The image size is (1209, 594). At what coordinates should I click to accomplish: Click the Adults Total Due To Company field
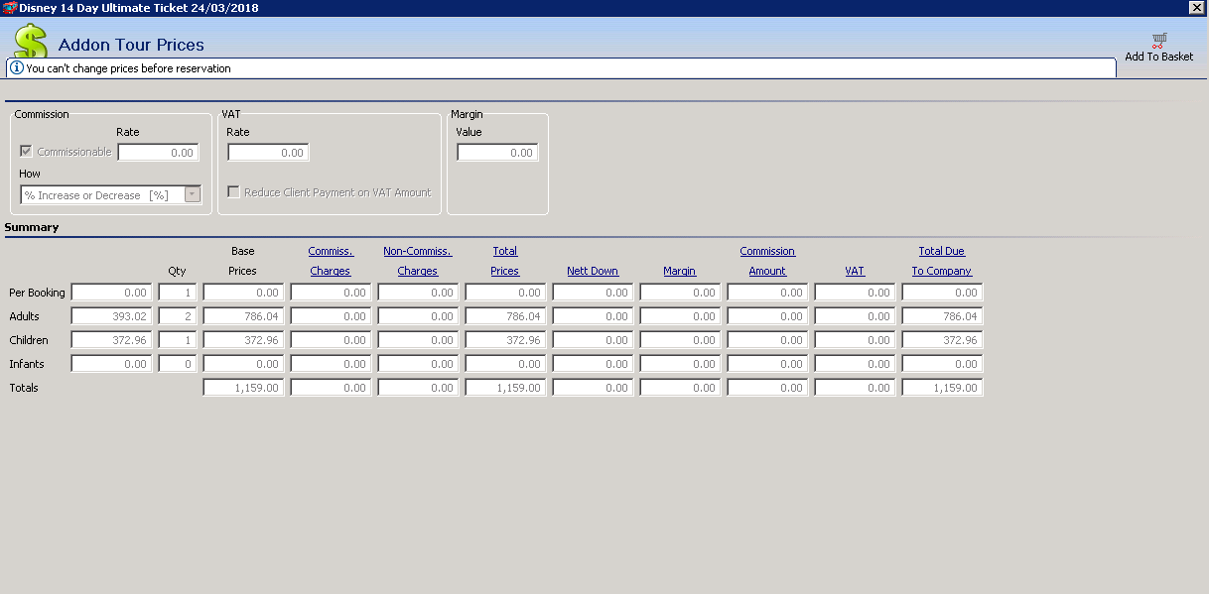pyautogui.click(x=942, y=316)
